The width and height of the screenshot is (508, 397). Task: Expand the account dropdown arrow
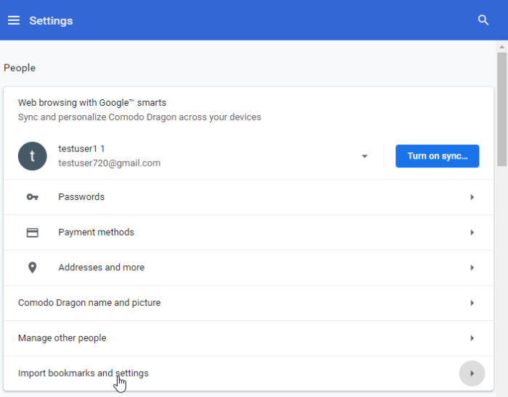click(x=364, y=156)
